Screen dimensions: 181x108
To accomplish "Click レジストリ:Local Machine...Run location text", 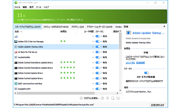I will pos(138,92).
